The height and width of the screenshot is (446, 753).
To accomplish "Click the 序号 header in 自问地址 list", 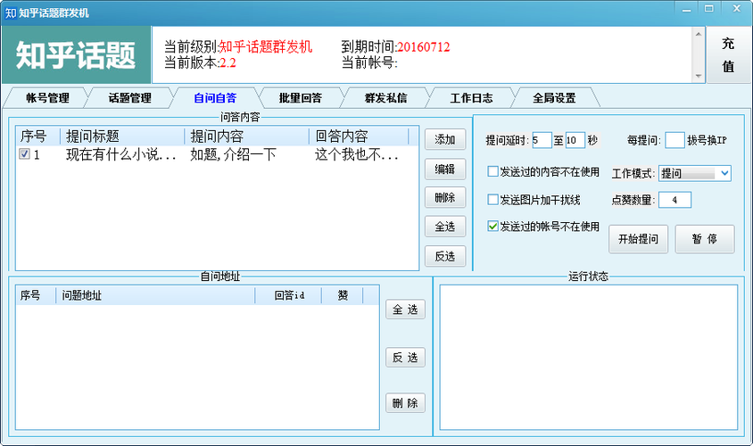I will pyautogui.click(x=36, y=295).
